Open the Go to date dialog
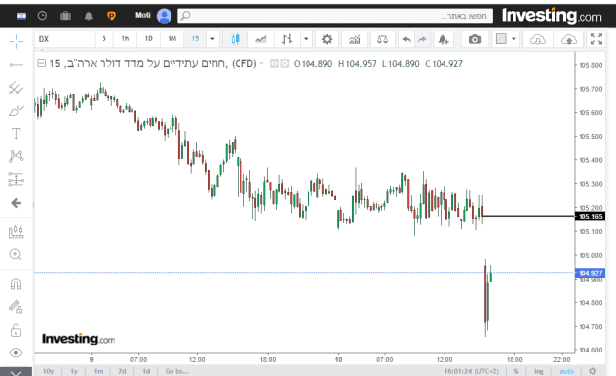This screenshot has width=616, height=376. [177, 371]
